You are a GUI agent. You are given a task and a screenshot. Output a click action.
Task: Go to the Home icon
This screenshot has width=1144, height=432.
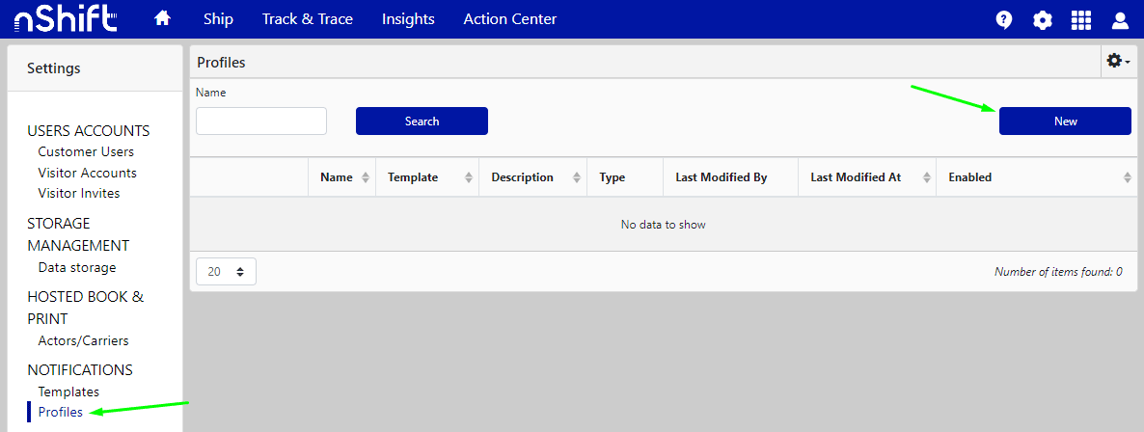pyautogui.click(x=162, y=19)
